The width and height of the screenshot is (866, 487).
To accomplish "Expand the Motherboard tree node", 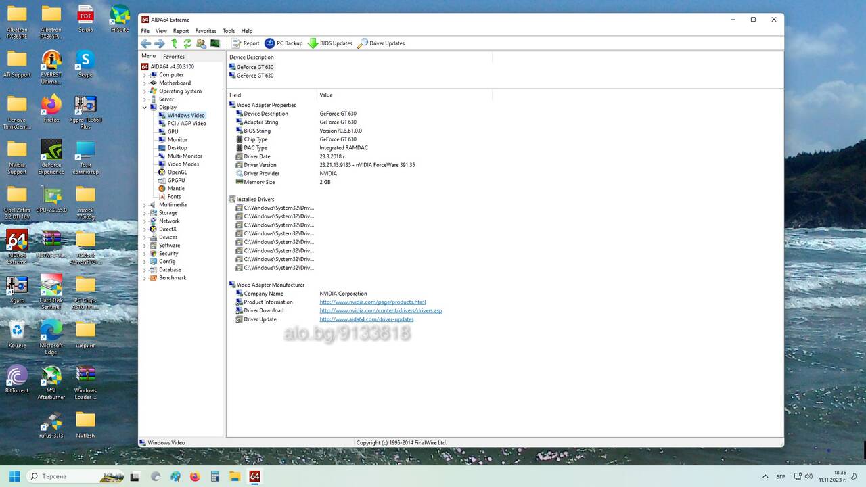I will point(145,83).
